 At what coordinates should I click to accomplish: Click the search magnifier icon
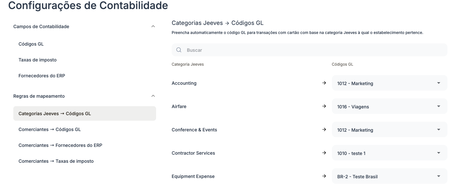[x=179, y=50]
